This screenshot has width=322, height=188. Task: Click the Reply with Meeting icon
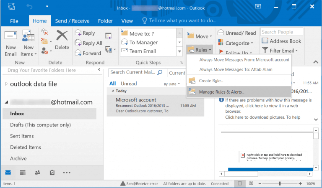(109, 36)
